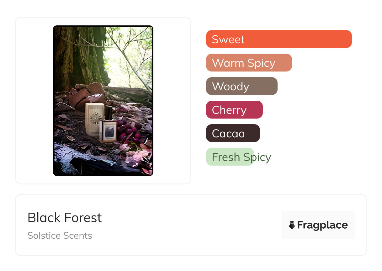This screenshot has width=382, height=271.
Task: Select the light green Fresh Spicy bar
Action: [230, 157]
